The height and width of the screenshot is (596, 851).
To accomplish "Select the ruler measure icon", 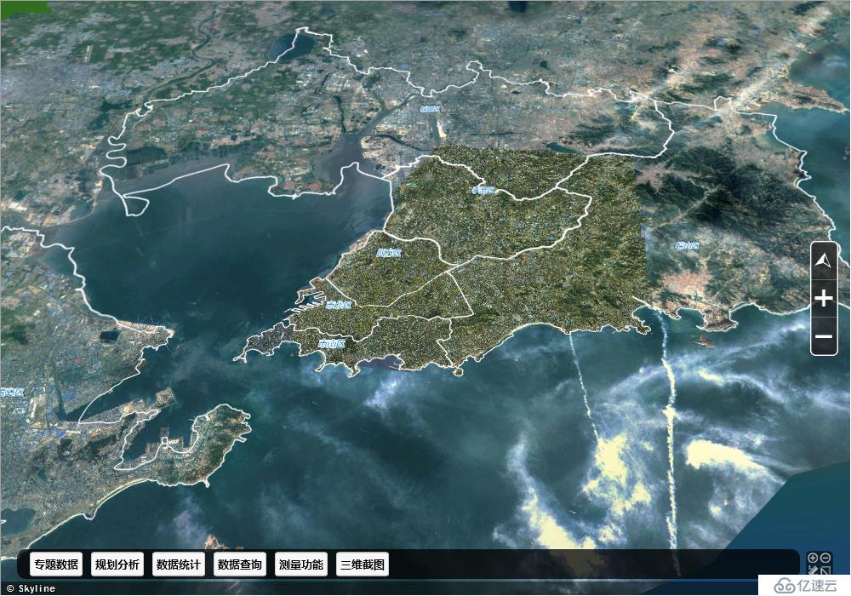I will [814, 570].
